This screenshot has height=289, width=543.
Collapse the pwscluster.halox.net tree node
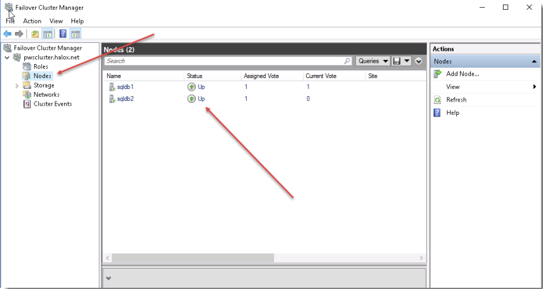(x=7, y=57)
